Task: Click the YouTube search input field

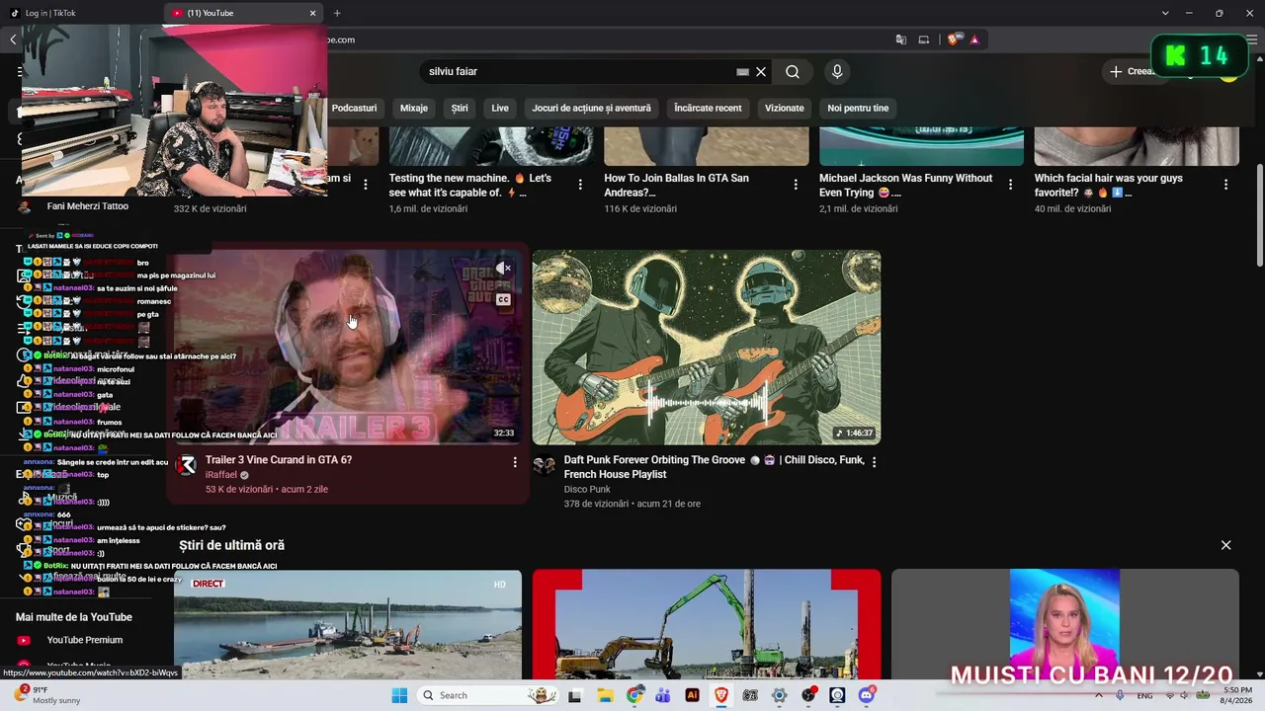Action: point(580,72)
